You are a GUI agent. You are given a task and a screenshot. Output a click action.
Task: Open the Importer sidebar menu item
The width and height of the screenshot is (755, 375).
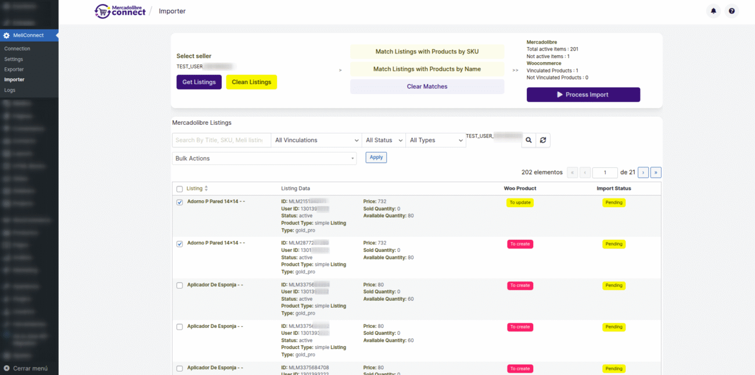click(13, 79)
